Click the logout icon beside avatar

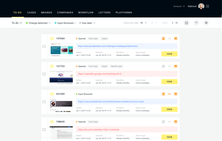207,6
